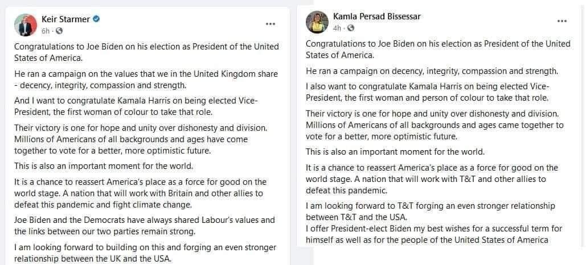Click the text about UK and USA relationship
This screenshot has height=265, width=586.
(145, 252)
